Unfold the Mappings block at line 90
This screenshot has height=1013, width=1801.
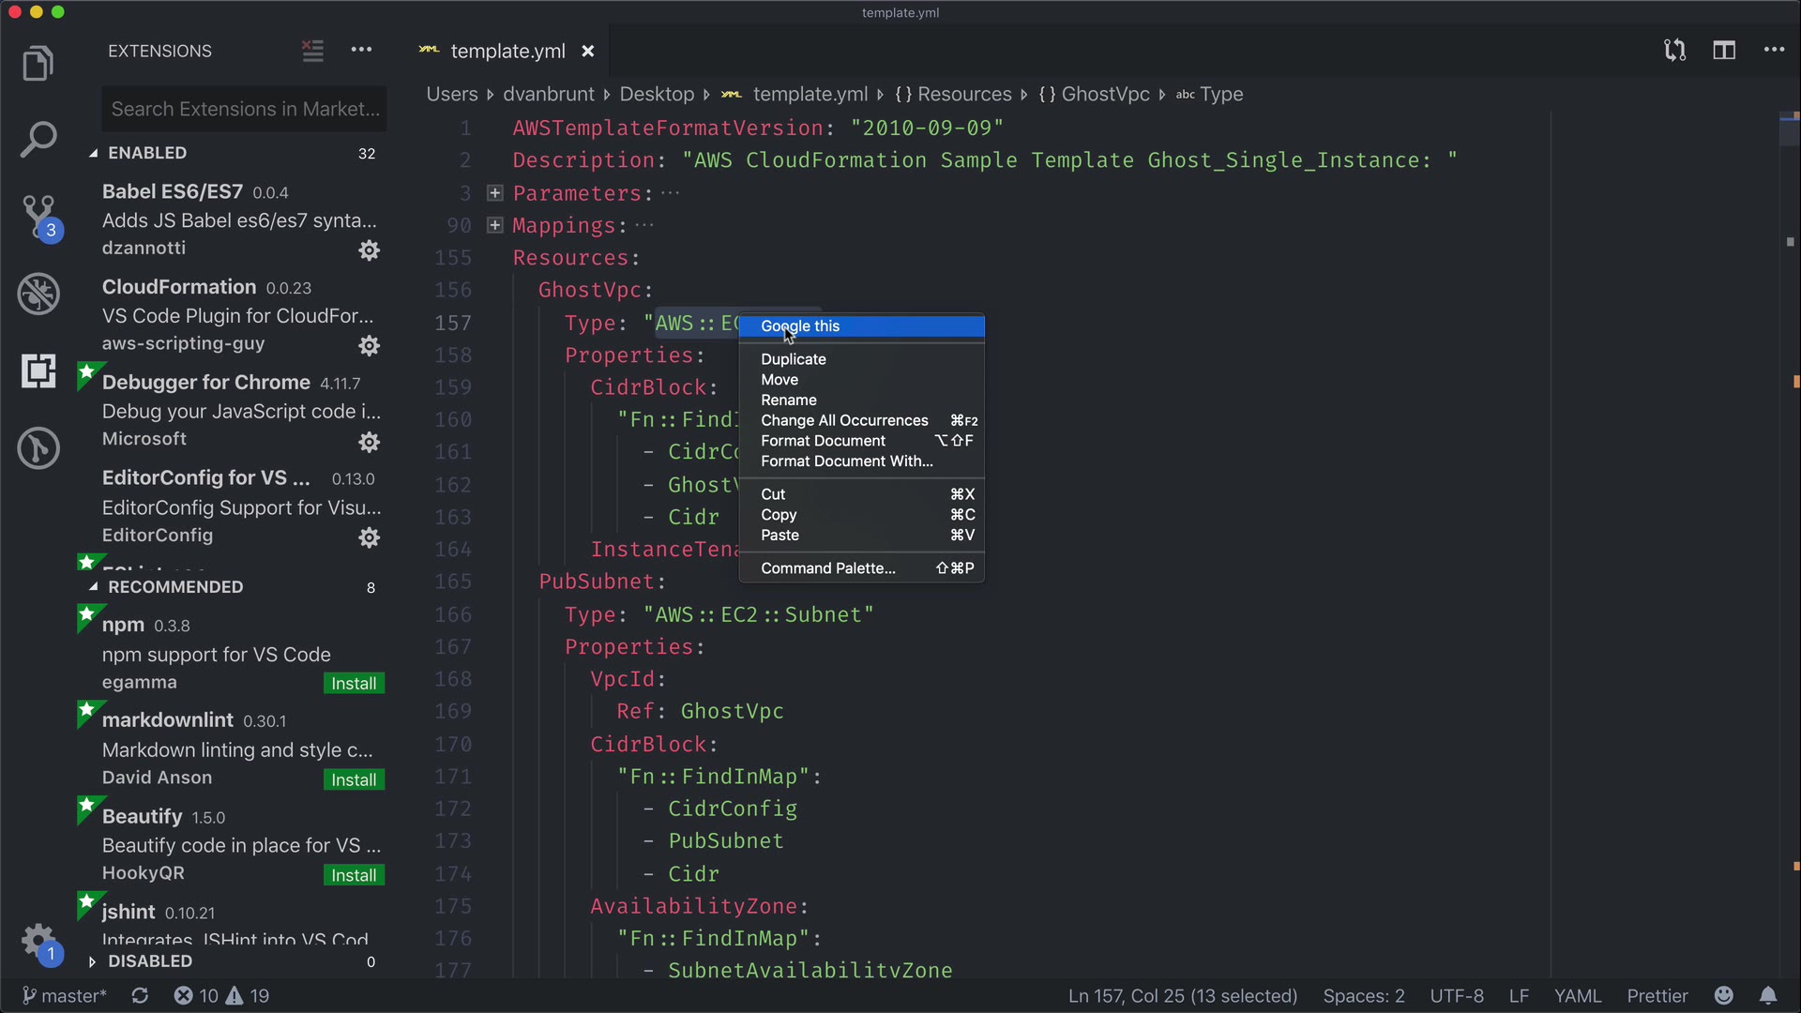click(x=495, y=225)
